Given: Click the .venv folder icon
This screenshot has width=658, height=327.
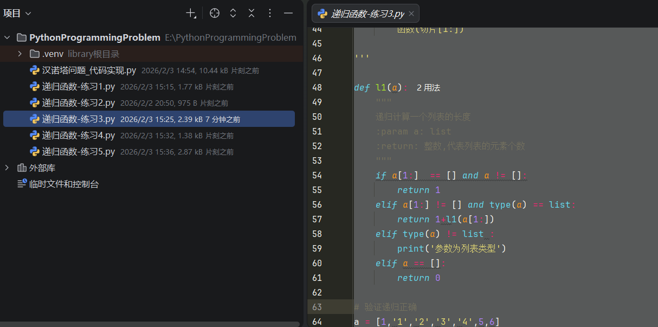Looking at the screenshot, I should [x=35, y=54].
